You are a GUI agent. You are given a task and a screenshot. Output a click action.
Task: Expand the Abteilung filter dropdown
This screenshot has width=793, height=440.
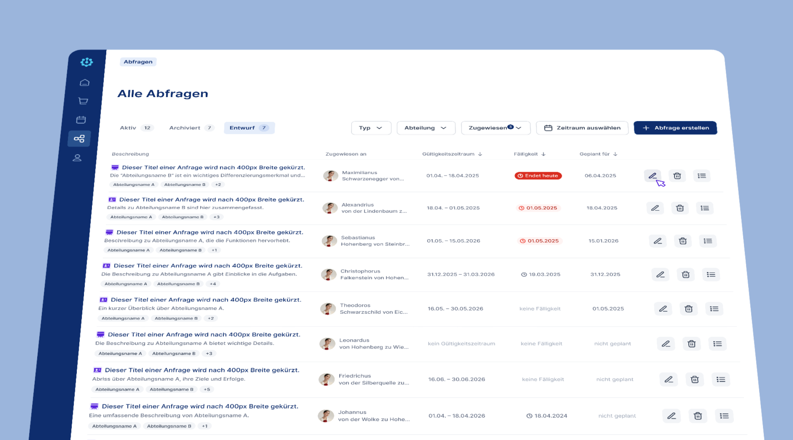coord(426,128)
